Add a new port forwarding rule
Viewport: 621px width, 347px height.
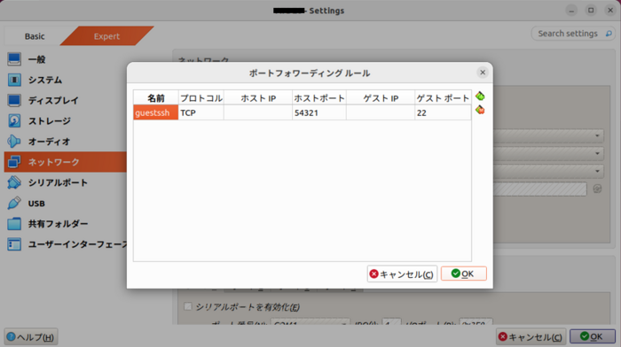[480, 96]
